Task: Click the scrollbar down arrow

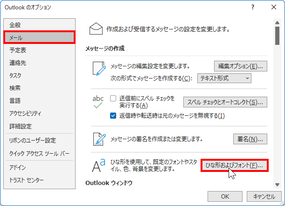Action: (277, 185)
